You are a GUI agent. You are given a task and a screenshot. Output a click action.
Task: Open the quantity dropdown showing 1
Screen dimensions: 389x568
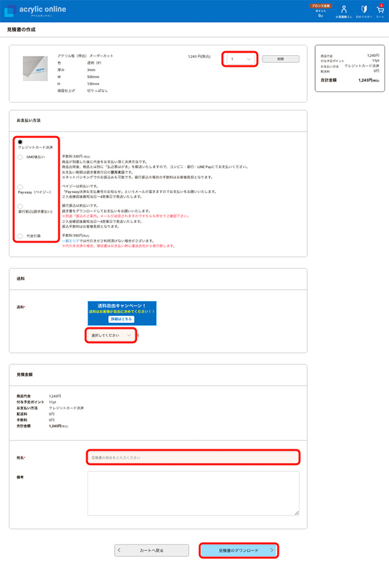coord(240,59)
